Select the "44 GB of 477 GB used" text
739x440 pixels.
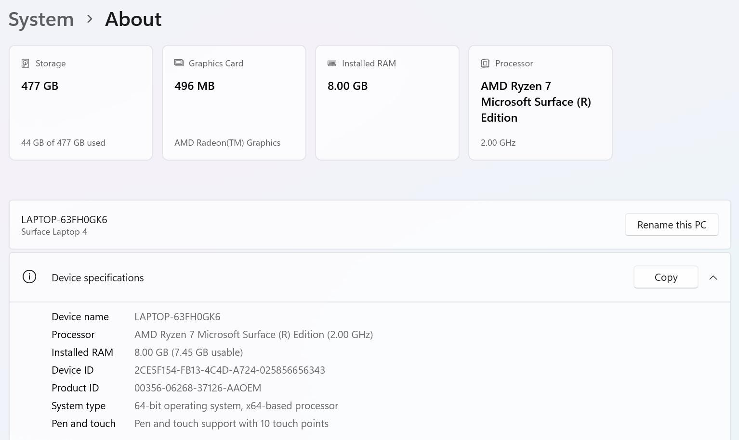tap(63, 143)
